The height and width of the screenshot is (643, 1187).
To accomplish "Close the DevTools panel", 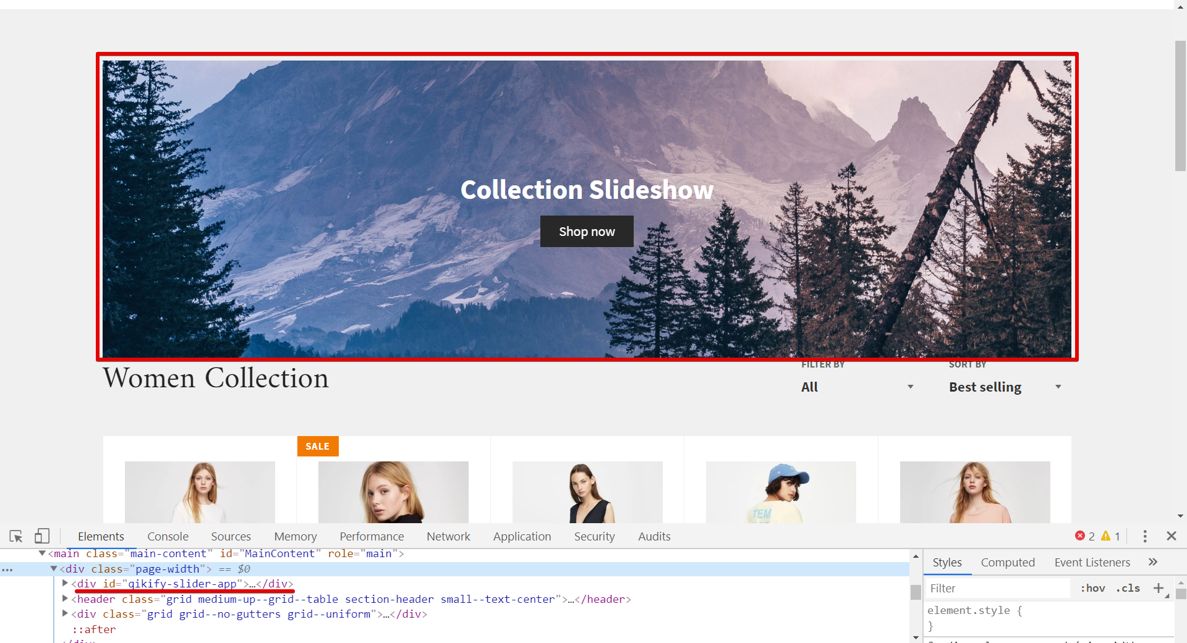I will coord(1172,536).
